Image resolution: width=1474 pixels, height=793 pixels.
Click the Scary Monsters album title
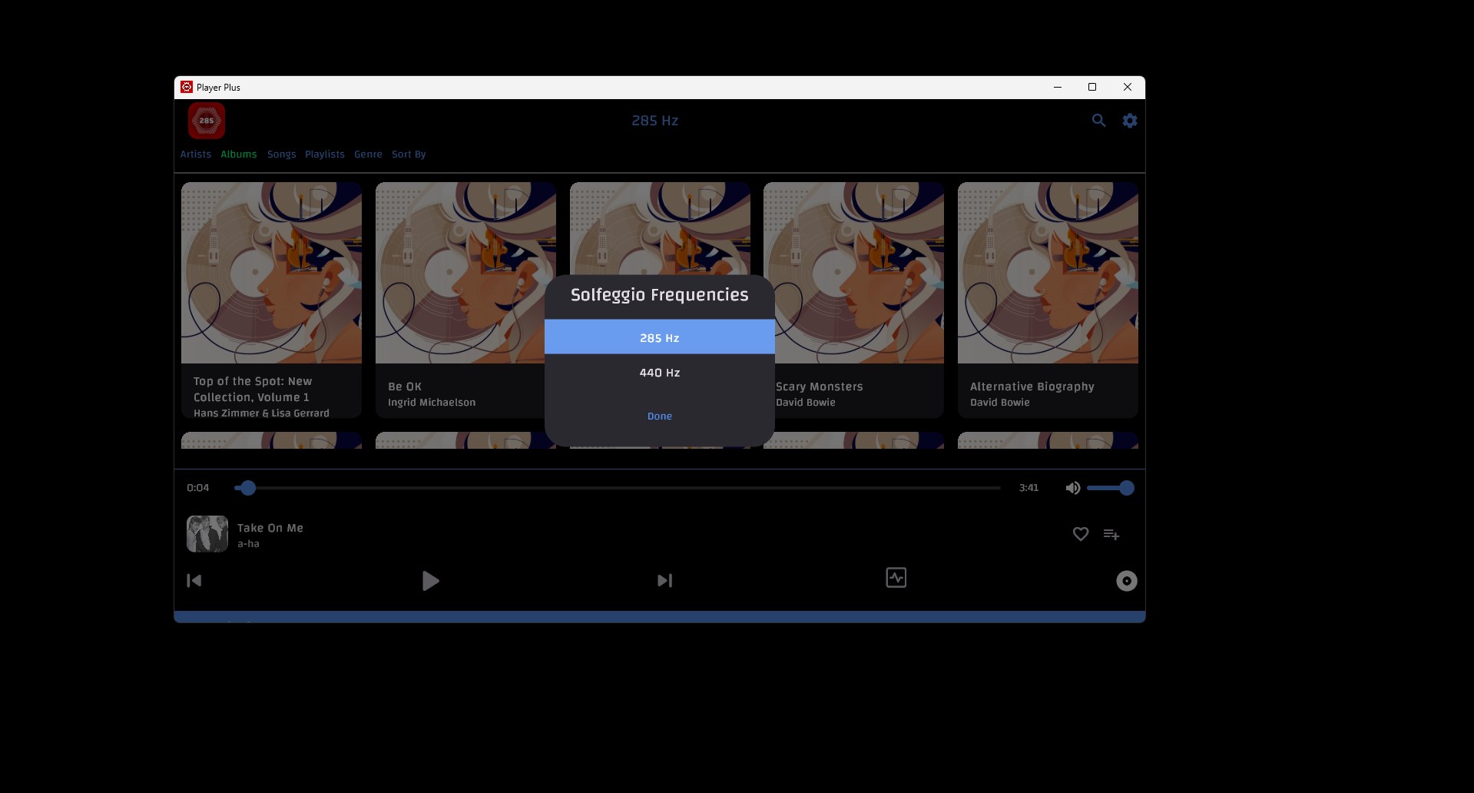[820, 387]
